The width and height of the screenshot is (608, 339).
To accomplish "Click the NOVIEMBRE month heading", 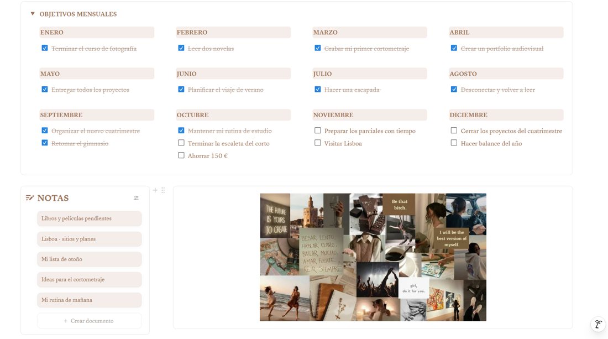I will tap(370, 115).
